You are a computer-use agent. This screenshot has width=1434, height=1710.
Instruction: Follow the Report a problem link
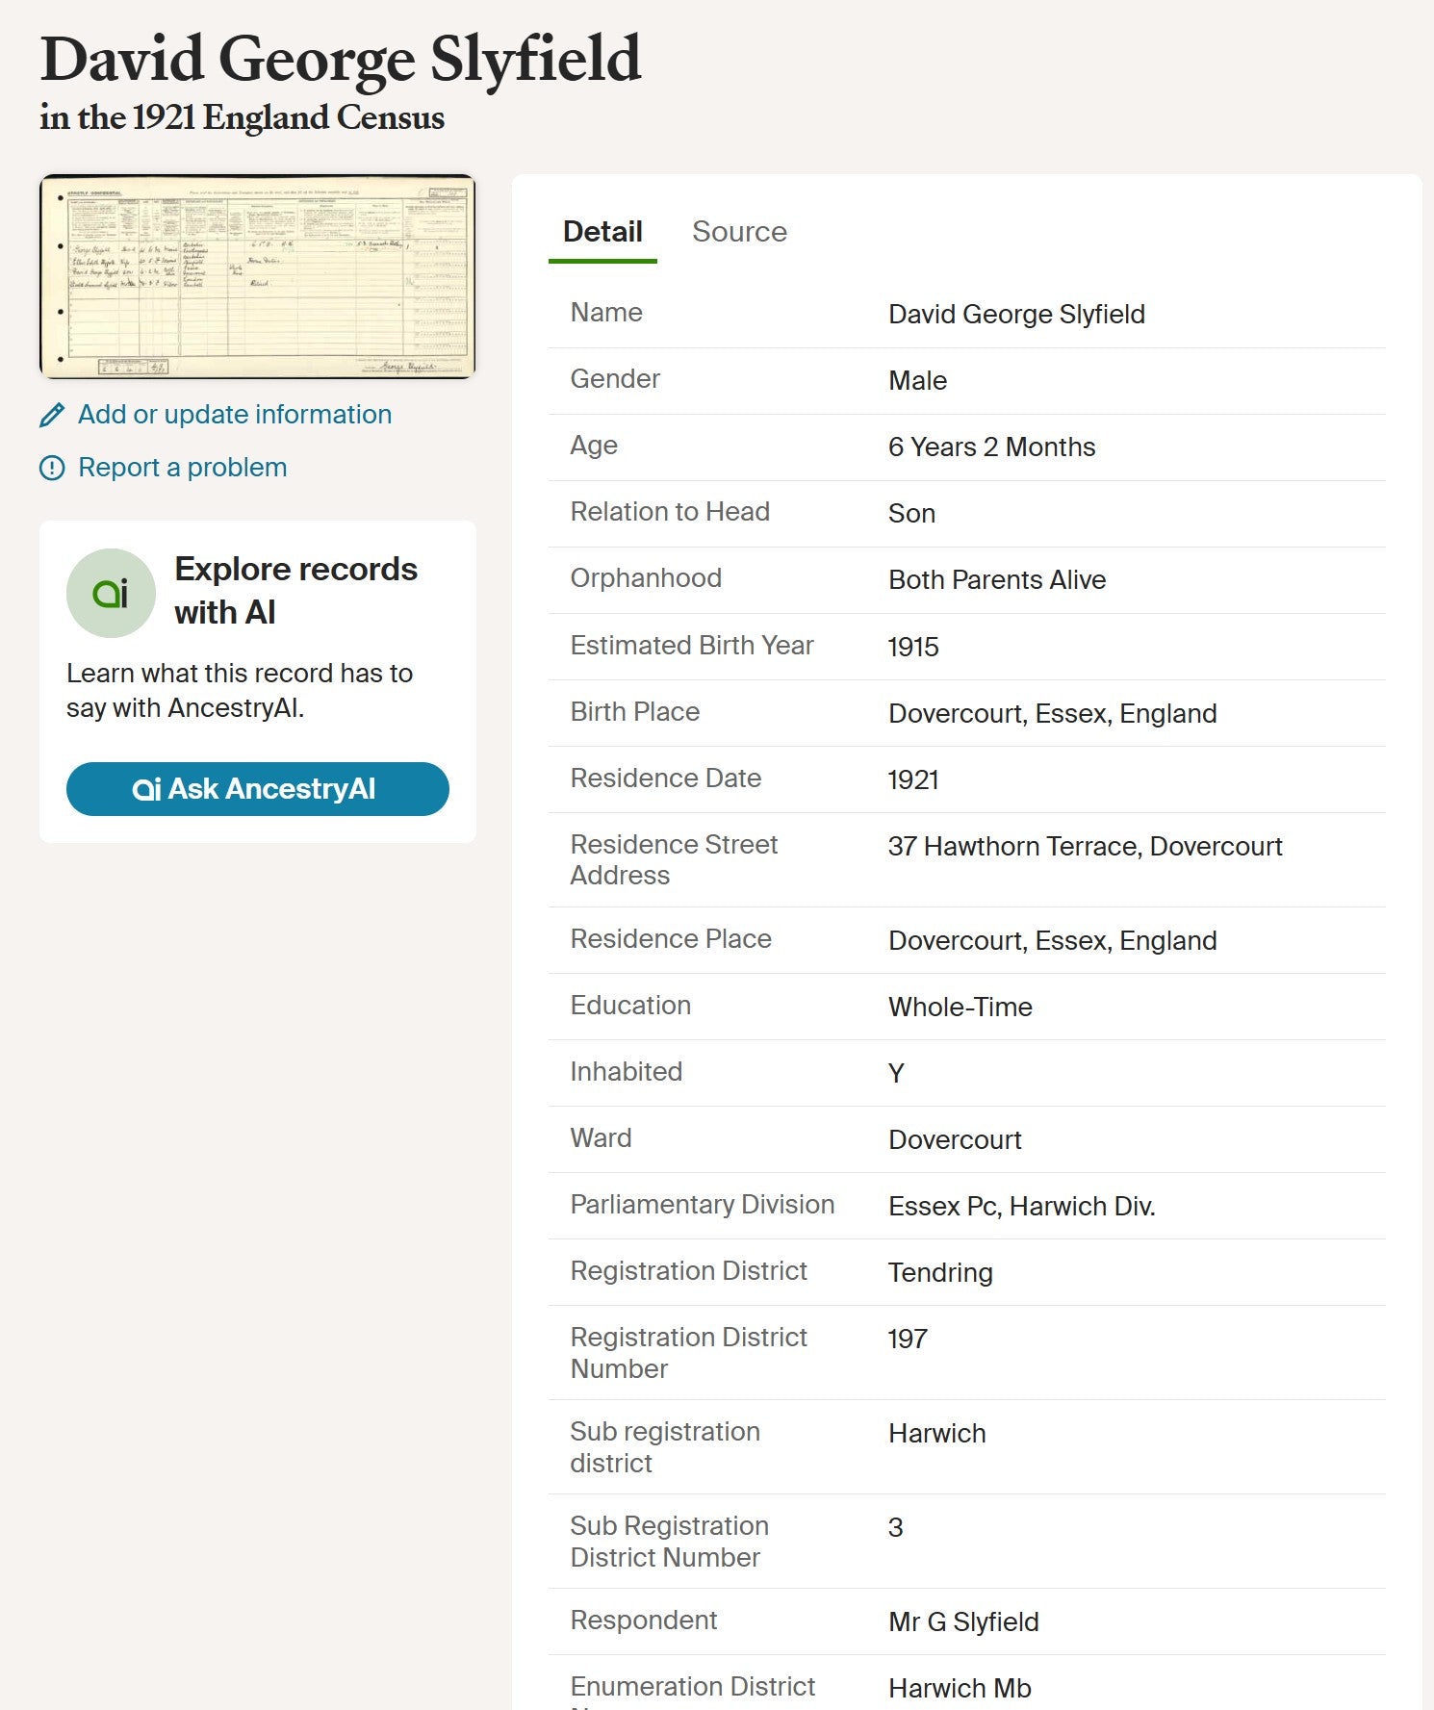point(182,468)
